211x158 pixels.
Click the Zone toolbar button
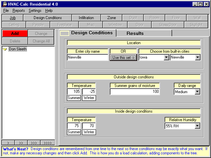pos(111,18)
